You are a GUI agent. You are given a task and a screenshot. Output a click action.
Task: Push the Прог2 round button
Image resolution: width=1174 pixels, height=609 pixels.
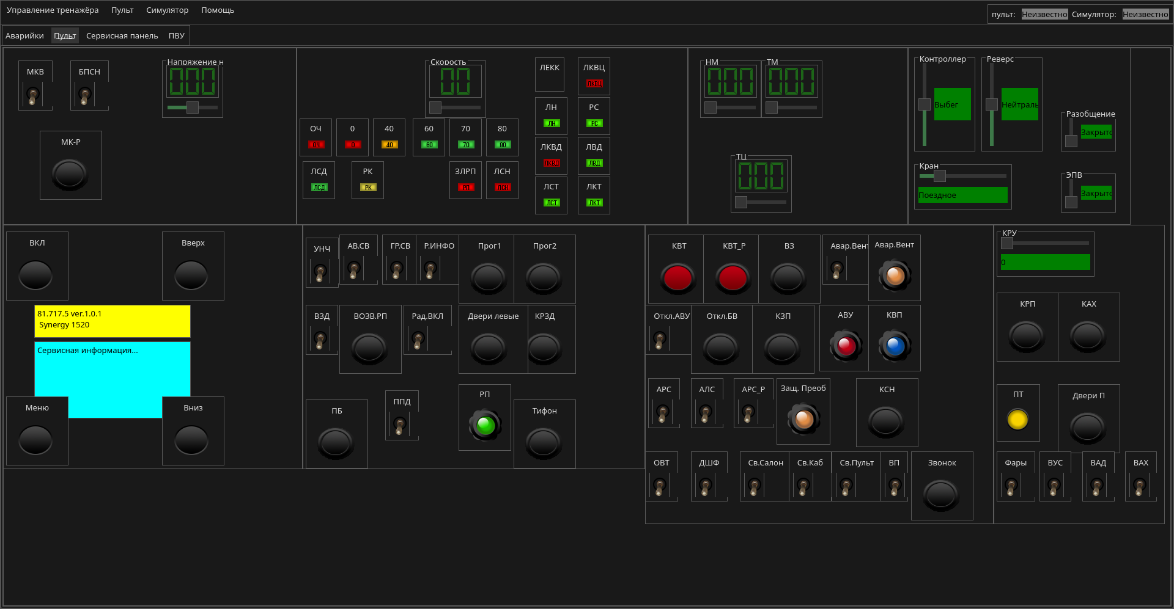click(543, 279)
